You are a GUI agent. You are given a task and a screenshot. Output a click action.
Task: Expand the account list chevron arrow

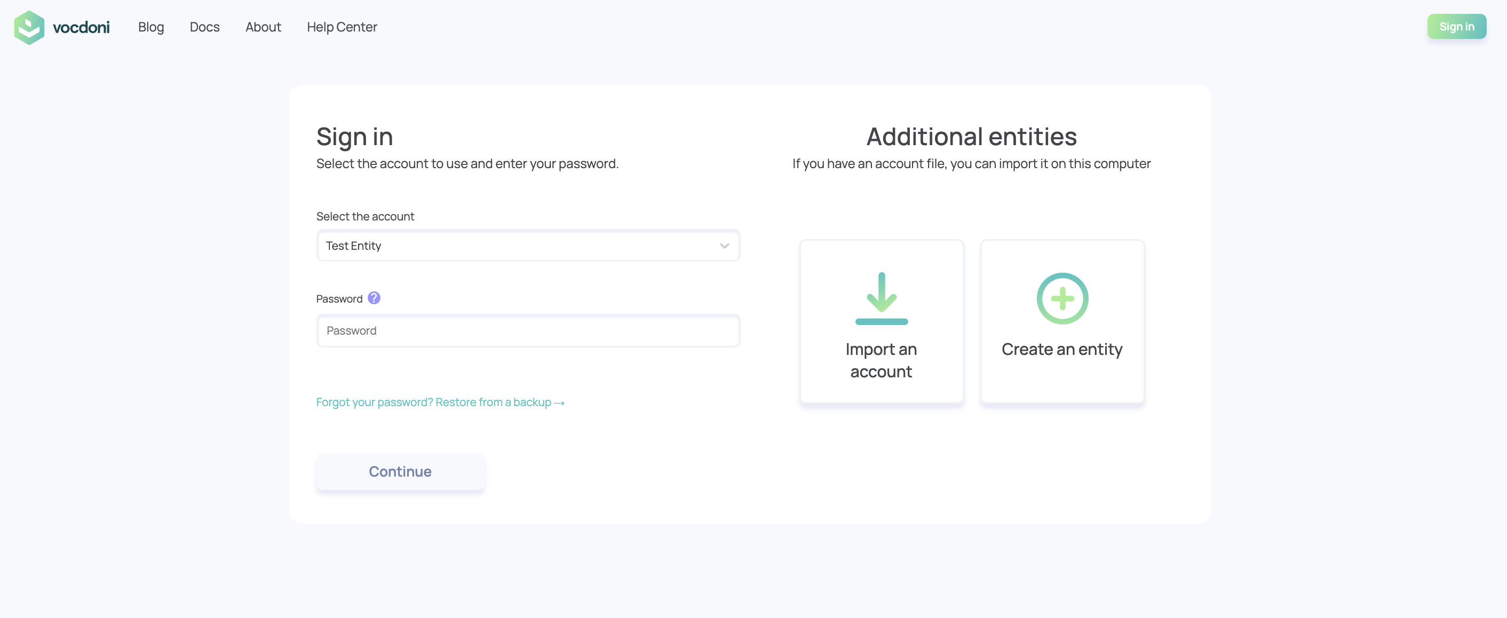(724, 246)
